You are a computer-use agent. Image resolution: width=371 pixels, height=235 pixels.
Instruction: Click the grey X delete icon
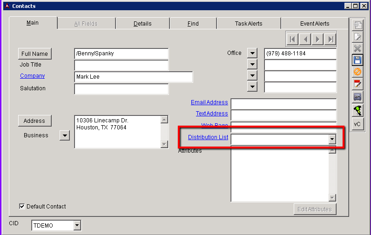[x=358, y=48]
